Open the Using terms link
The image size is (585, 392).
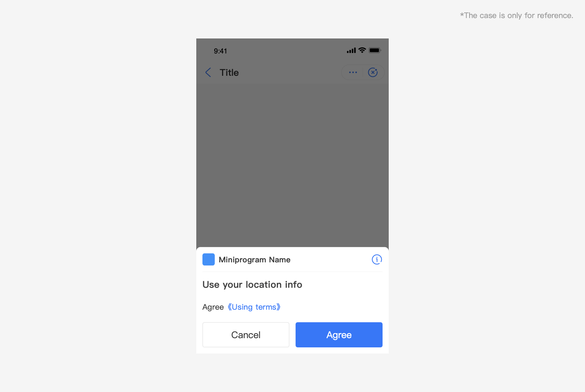tap(254, 307)
